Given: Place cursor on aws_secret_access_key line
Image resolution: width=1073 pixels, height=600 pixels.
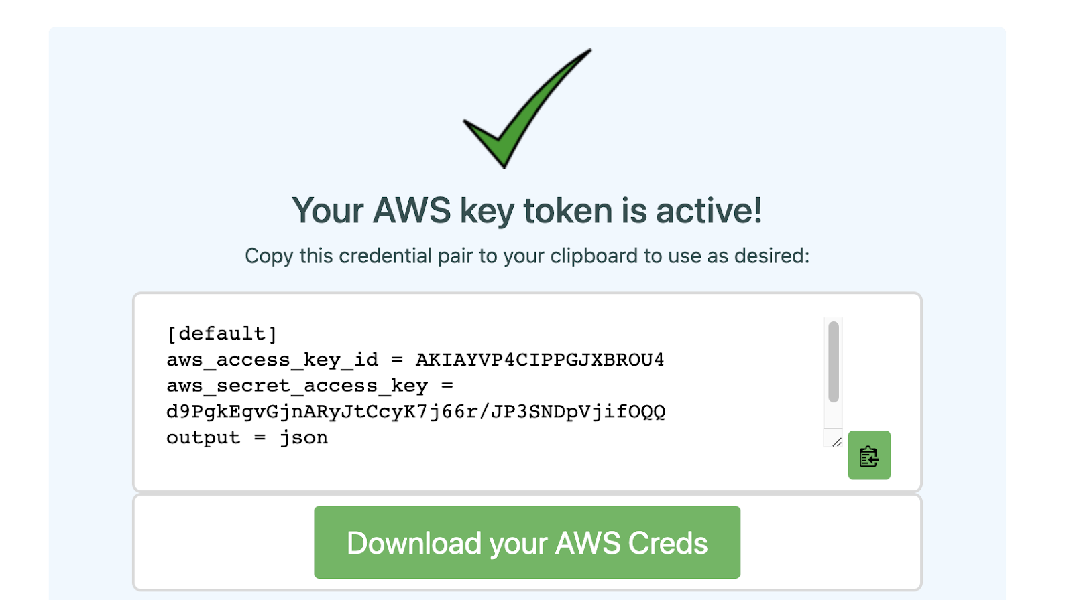Looking at the screenshot, I should pyautogui.click(x=310, y=386).
